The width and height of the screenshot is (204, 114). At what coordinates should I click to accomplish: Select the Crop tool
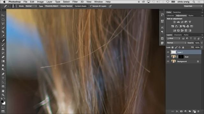[3, 32]
